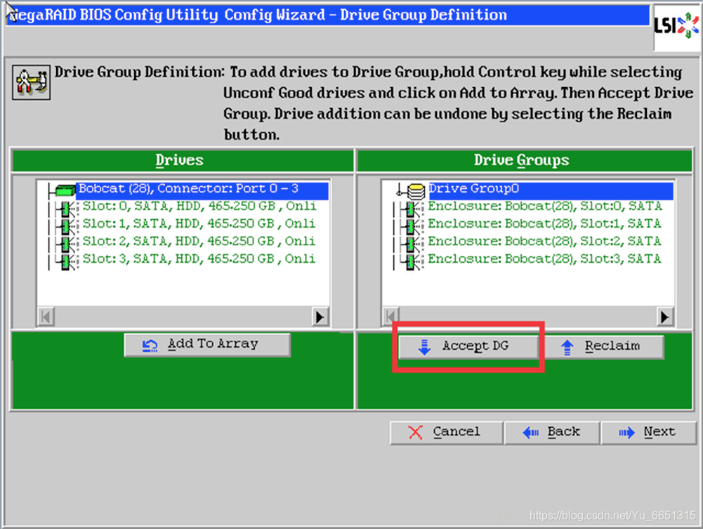The width and height of the screenshot is (703, 529).
Task: Select Enclosure Bobcat(28) Slot:0 entry
Action: click(x=545, y=207)
